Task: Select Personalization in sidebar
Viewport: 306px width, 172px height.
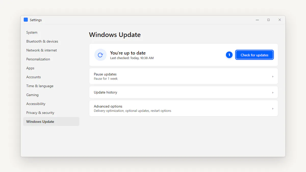Action: pyautogui.click(x=51, y=59)
